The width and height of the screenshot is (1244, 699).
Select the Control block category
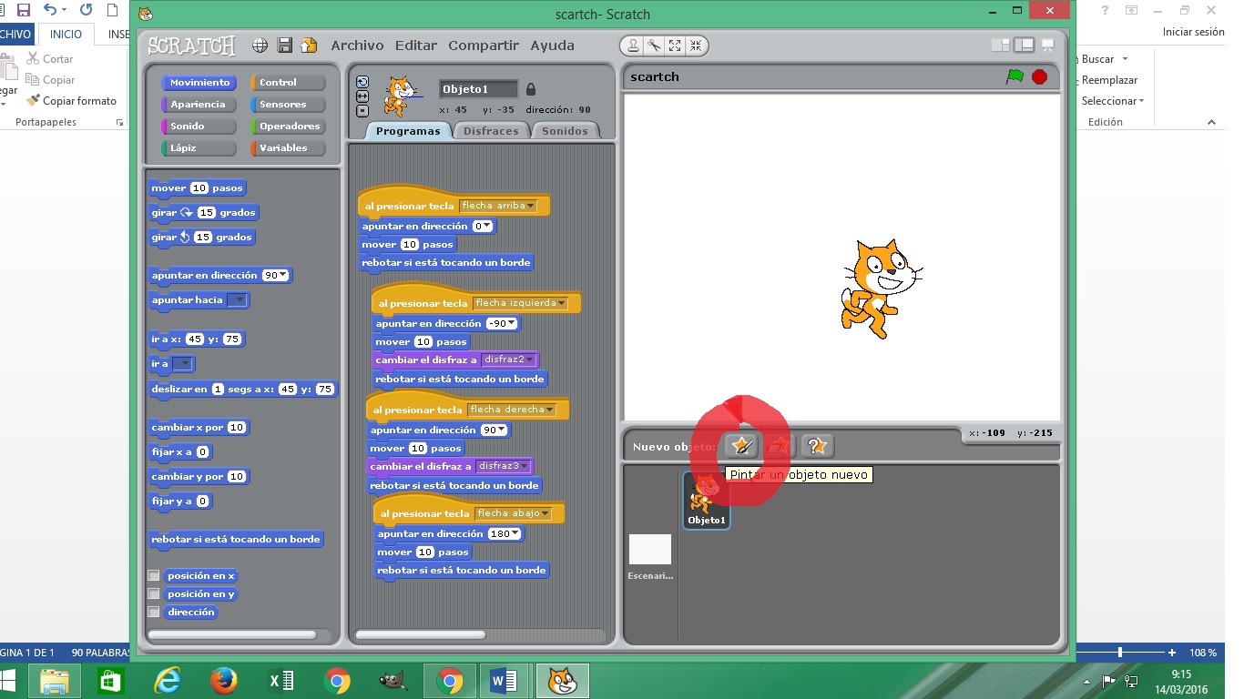coord(288,81)
